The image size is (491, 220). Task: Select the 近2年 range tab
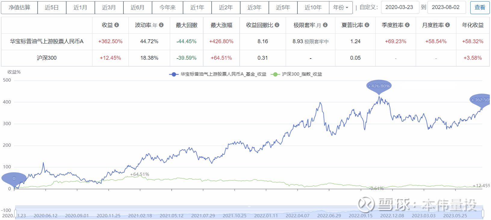coord(226,8)
